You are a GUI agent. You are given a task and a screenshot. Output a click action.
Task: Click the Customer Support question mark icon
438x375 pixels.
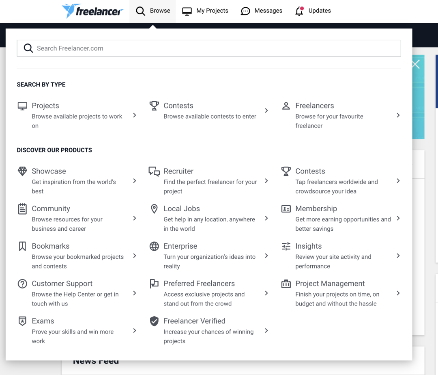tap(22, 284)
